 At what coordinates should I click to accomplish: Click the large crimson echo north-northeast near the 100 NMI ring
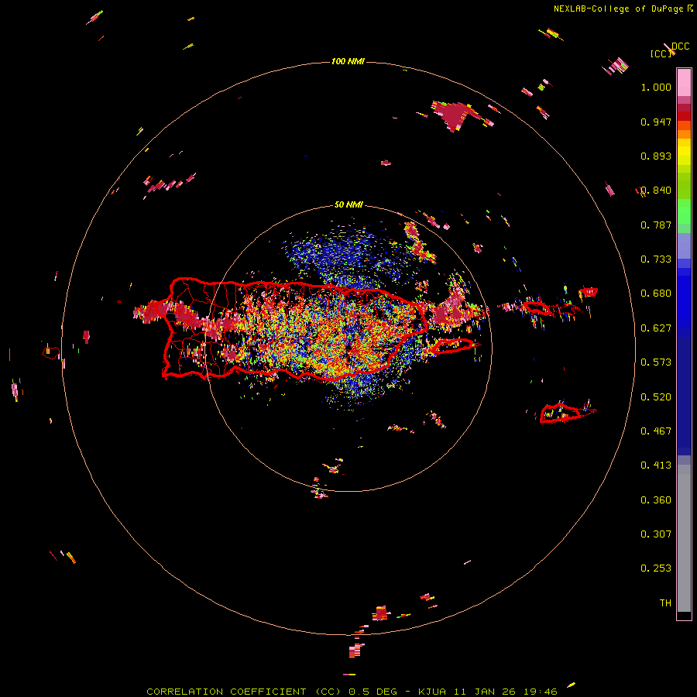[453, 115]
